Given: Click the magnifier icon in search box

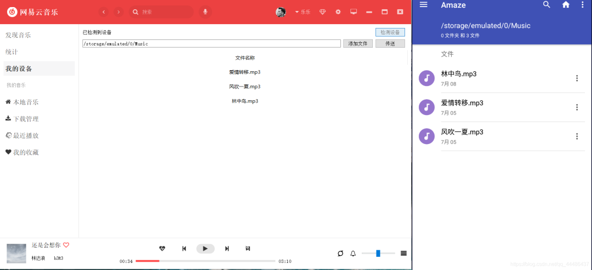Looking at the screenshot, I should pyautogui.click(x=135, y=12).
